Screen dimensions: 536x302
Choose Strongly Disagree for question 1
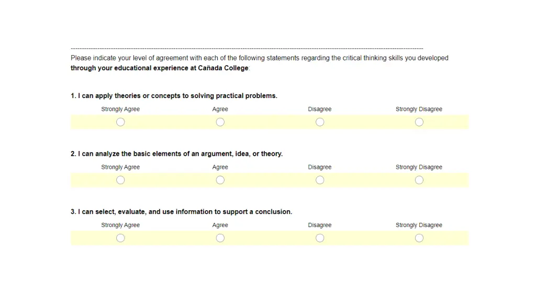pyautogui.click(x=419, y=122)
